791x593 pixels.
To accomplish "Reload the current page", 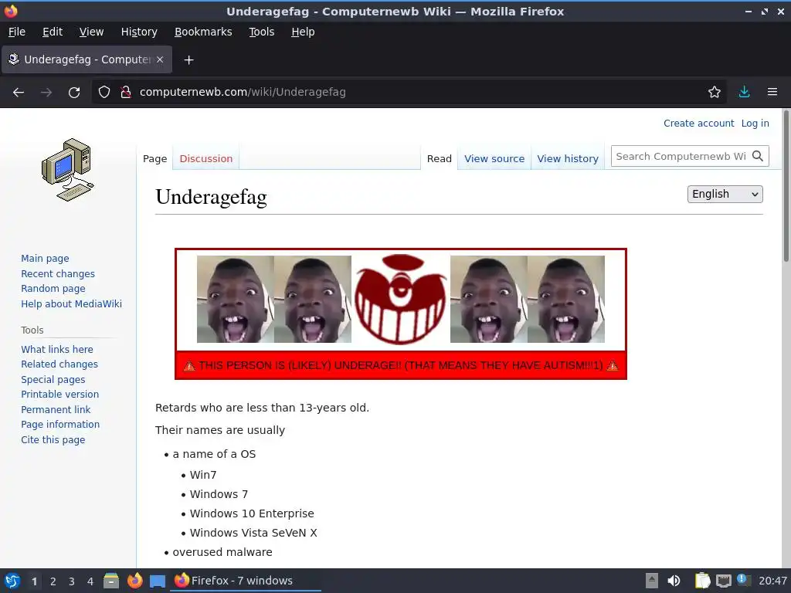I will pyautogui.click(x=74, y=93).
